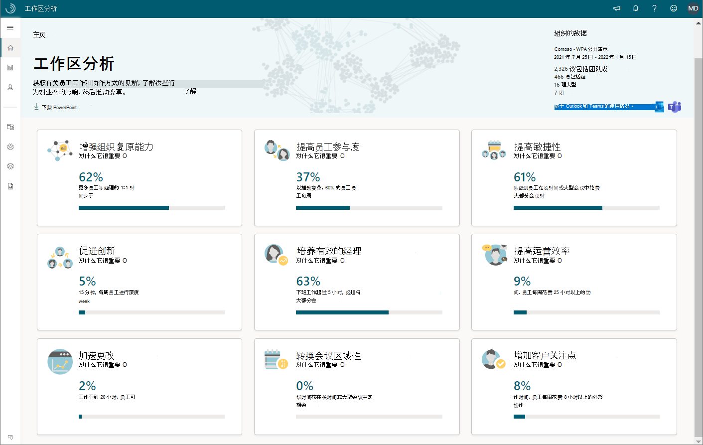
Task: Open 提高敏捷性 card title
Action: click(x=537, y=147)
